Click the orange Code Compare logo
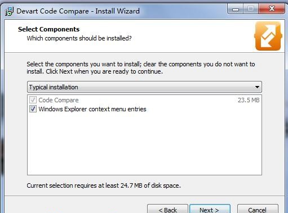288x213 pixels. (x=268, y=36)
